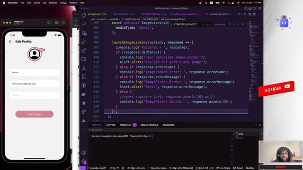
Task: Select the DEBUG CONSOLE panel tab
Action: 150,125
